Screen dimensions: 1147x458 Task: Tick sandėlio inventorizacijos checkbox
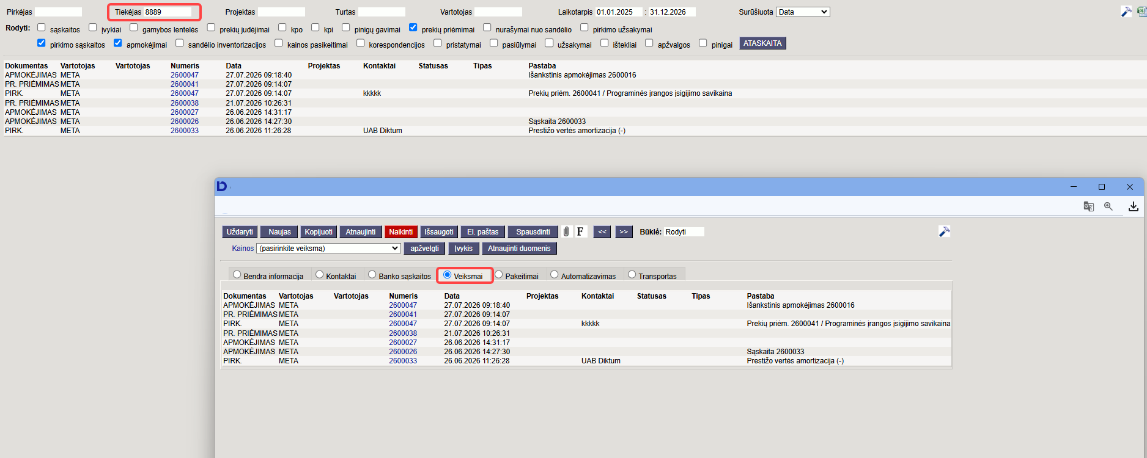(x=180, y=43)
